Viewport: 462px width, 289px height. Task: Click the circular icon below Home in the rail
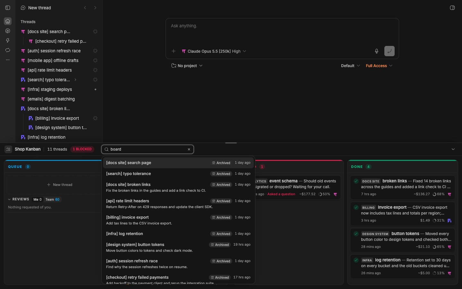(x=8, y=31)
